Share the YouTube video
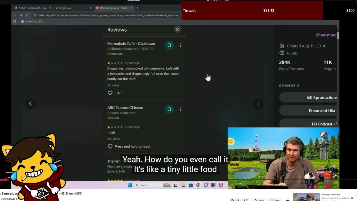Viewport: 357px width, 201px height. coord(259,200)
